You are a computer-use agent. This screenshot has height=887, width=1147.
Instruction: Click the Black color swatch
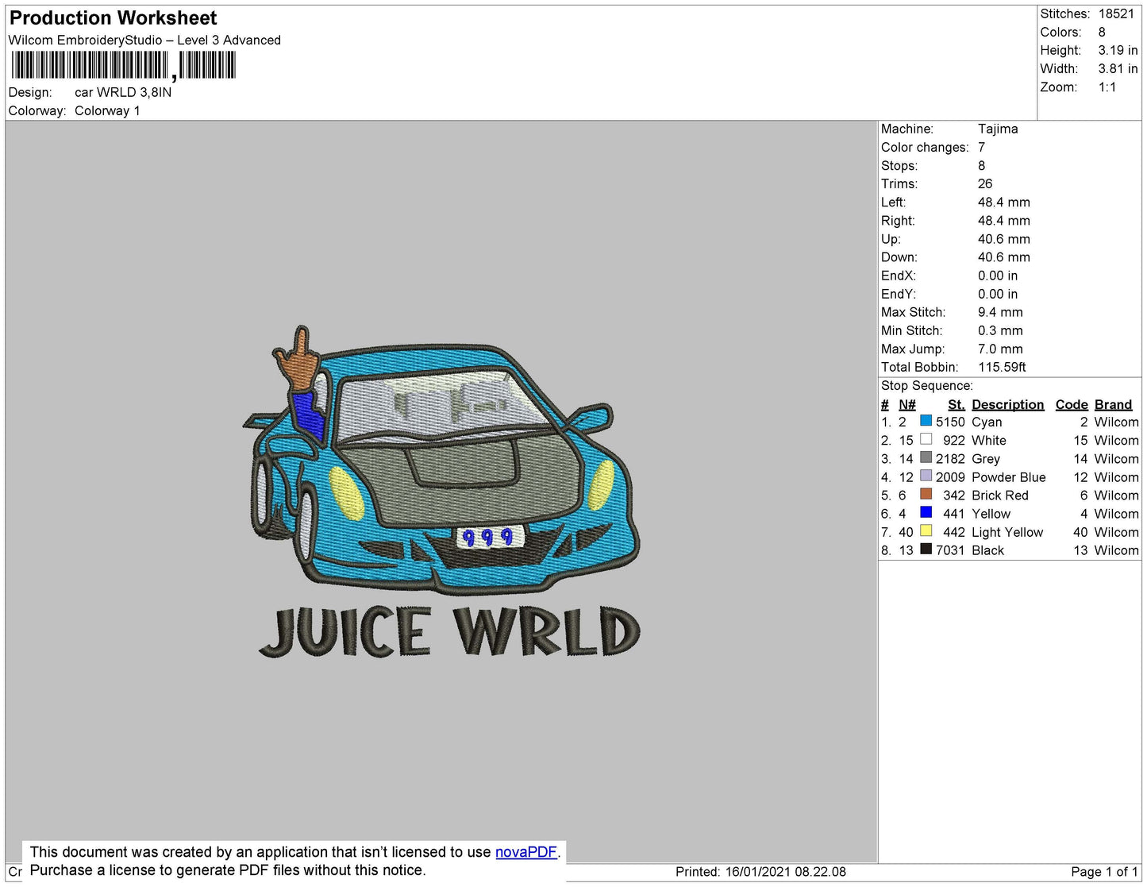(926, 549)
